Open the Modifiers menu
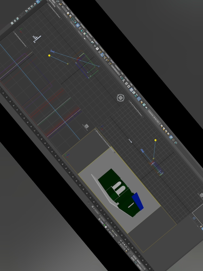This screenshot has width=203, height=271. 77,20
